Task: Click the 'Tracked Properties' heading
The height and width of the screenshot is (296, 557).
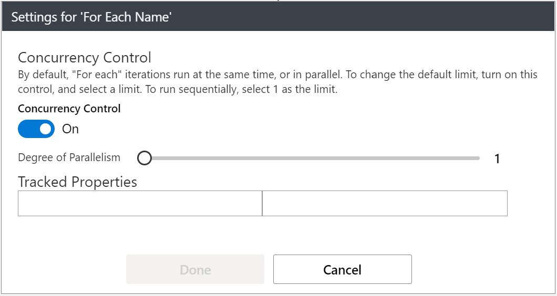Action: point(77,182)
